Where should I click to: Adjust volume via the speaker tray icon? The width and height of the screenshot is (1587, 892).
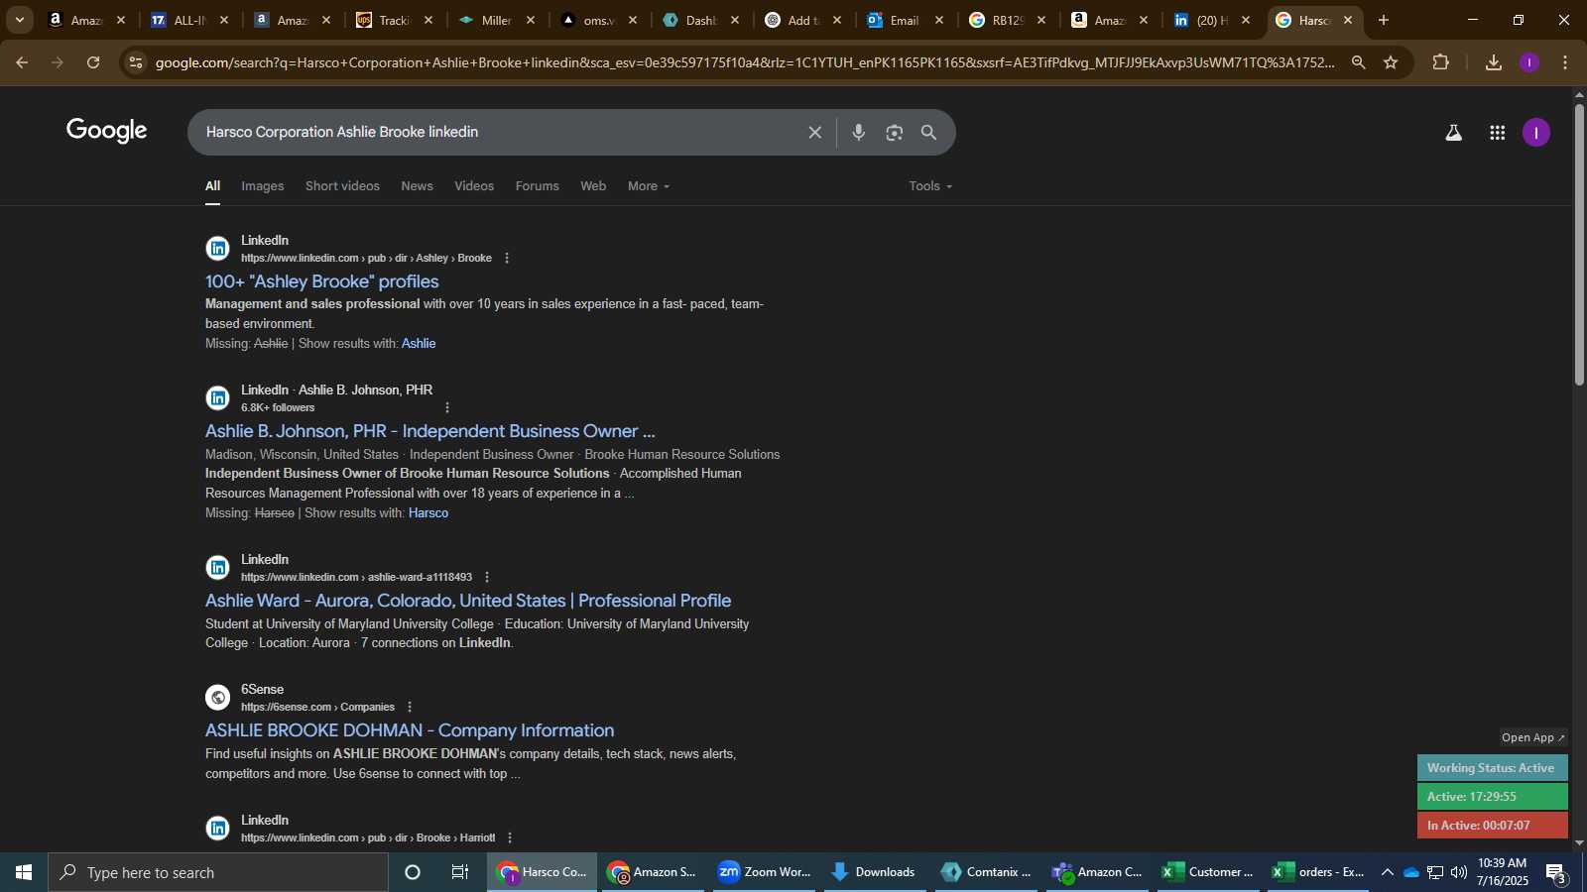coord(1458,872)
